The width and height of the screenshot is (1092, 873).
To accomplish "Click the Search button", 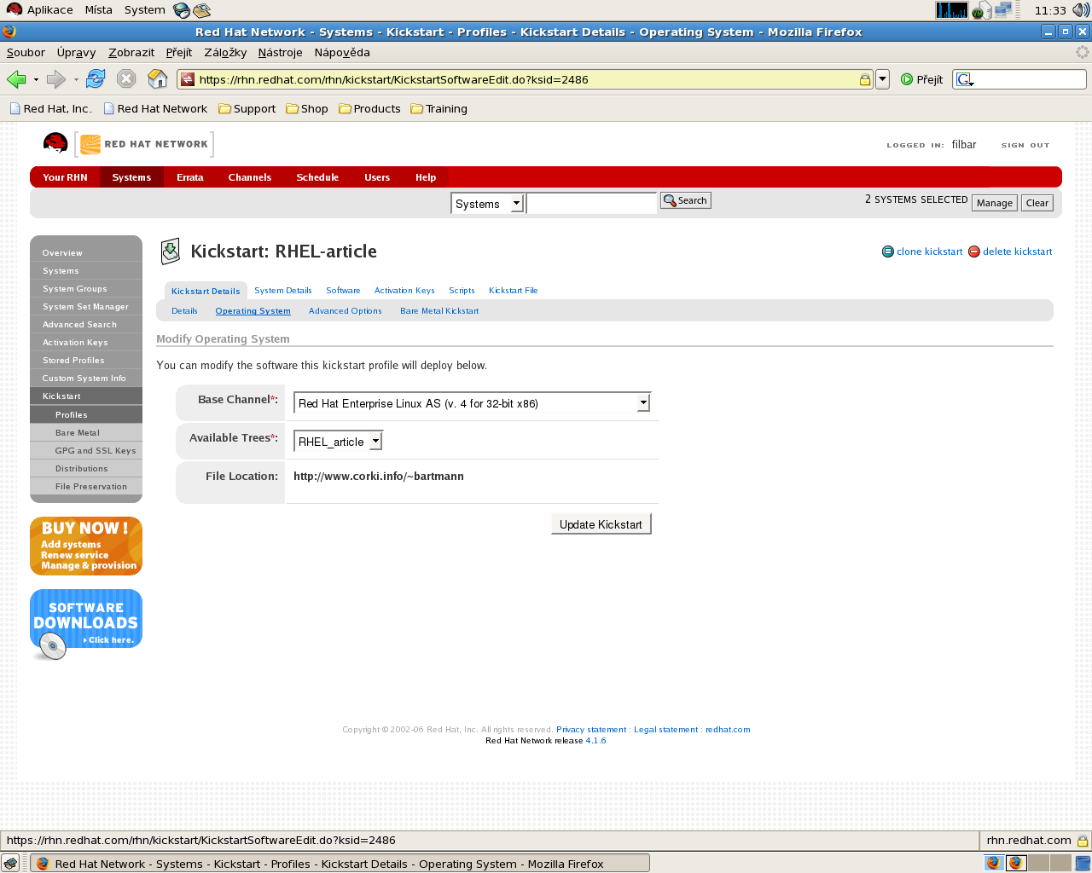I will (685, 200).
